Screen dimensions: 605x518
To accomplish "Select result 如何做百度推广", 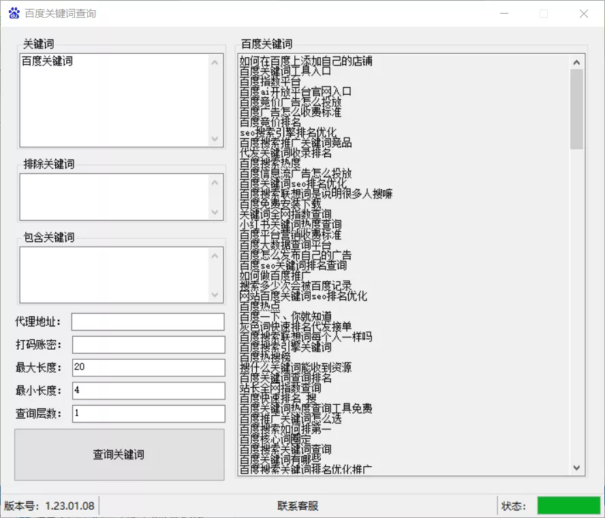I will (x=275, y=275).
